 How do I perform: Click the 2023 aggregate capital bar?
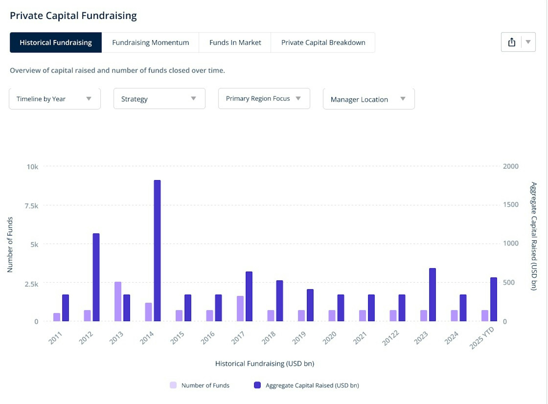432,295
